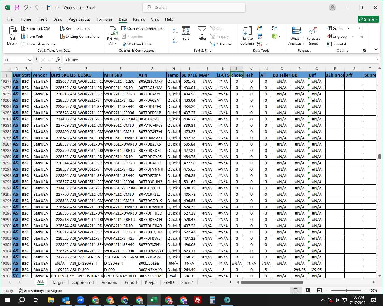
Task: Add a Subtotal to the data
Action: [336, 44]
